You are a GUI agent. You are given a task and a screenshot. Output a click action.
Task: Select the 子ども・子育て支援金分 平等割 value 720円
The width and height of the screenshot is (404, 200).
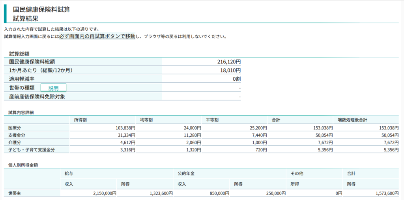coord(261,150)
